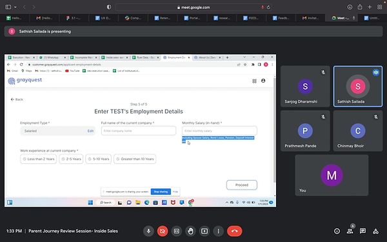Click Hide link in sharing banner
Screen dimensions: 387x242
[x=175, y=192]
